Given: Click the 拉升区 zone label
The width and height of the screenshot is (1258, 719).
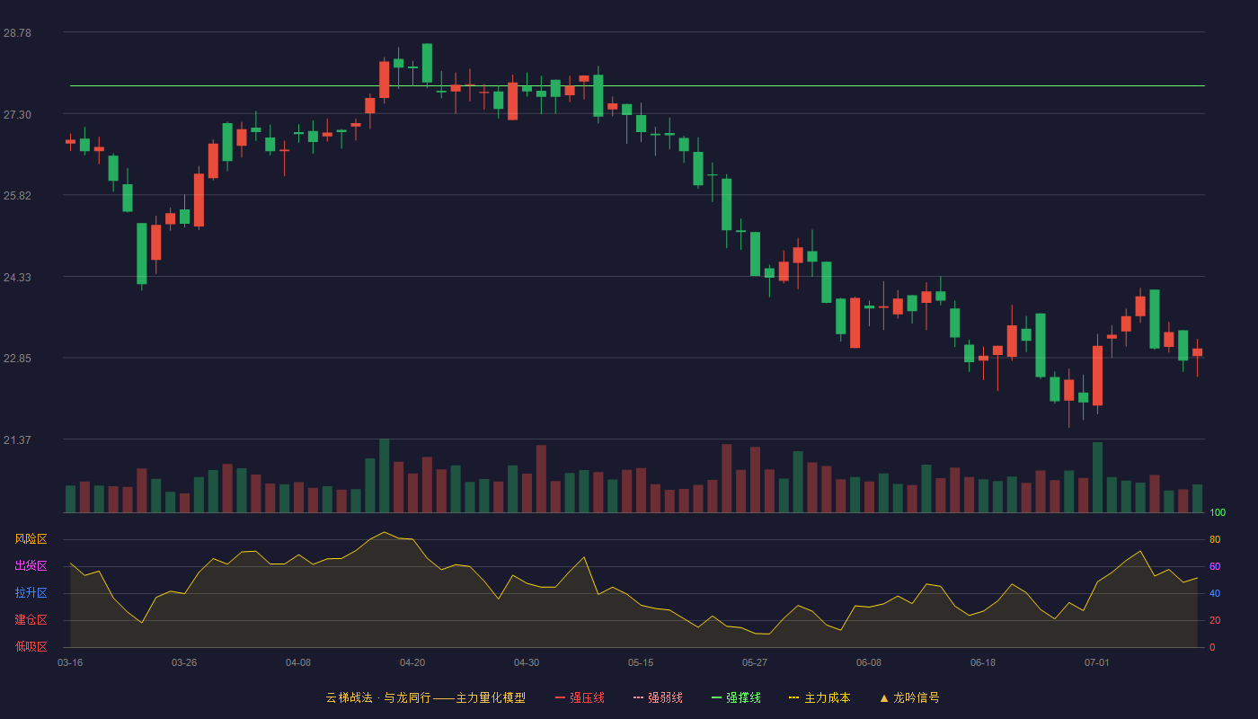Looking at the screenshot, I should click(x=31, y=593).
